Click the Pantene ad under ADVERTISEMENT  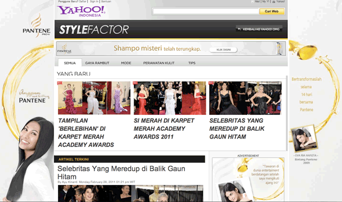[x=248, y=179]
